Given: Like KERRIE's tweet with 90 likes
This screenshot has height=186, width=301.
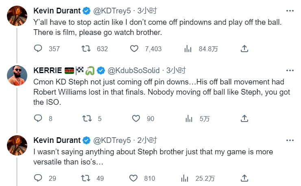Looking at the screenshot, I should click(x=136, y=119).
